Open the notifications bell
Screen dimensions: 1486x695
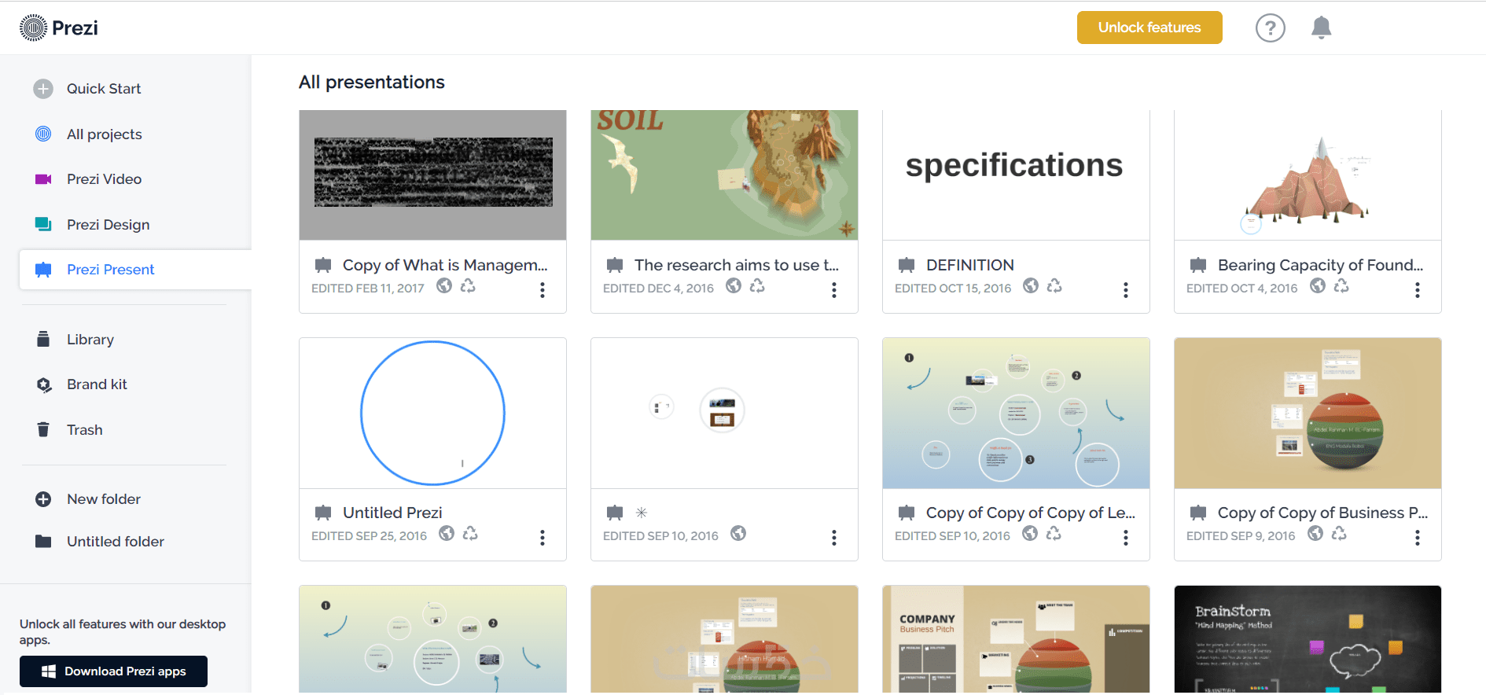(x=1321, y=28)
